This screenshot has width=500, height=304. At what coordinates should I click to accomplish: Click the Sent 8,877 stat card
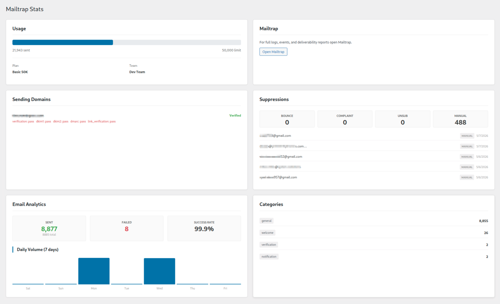[49, 228]
